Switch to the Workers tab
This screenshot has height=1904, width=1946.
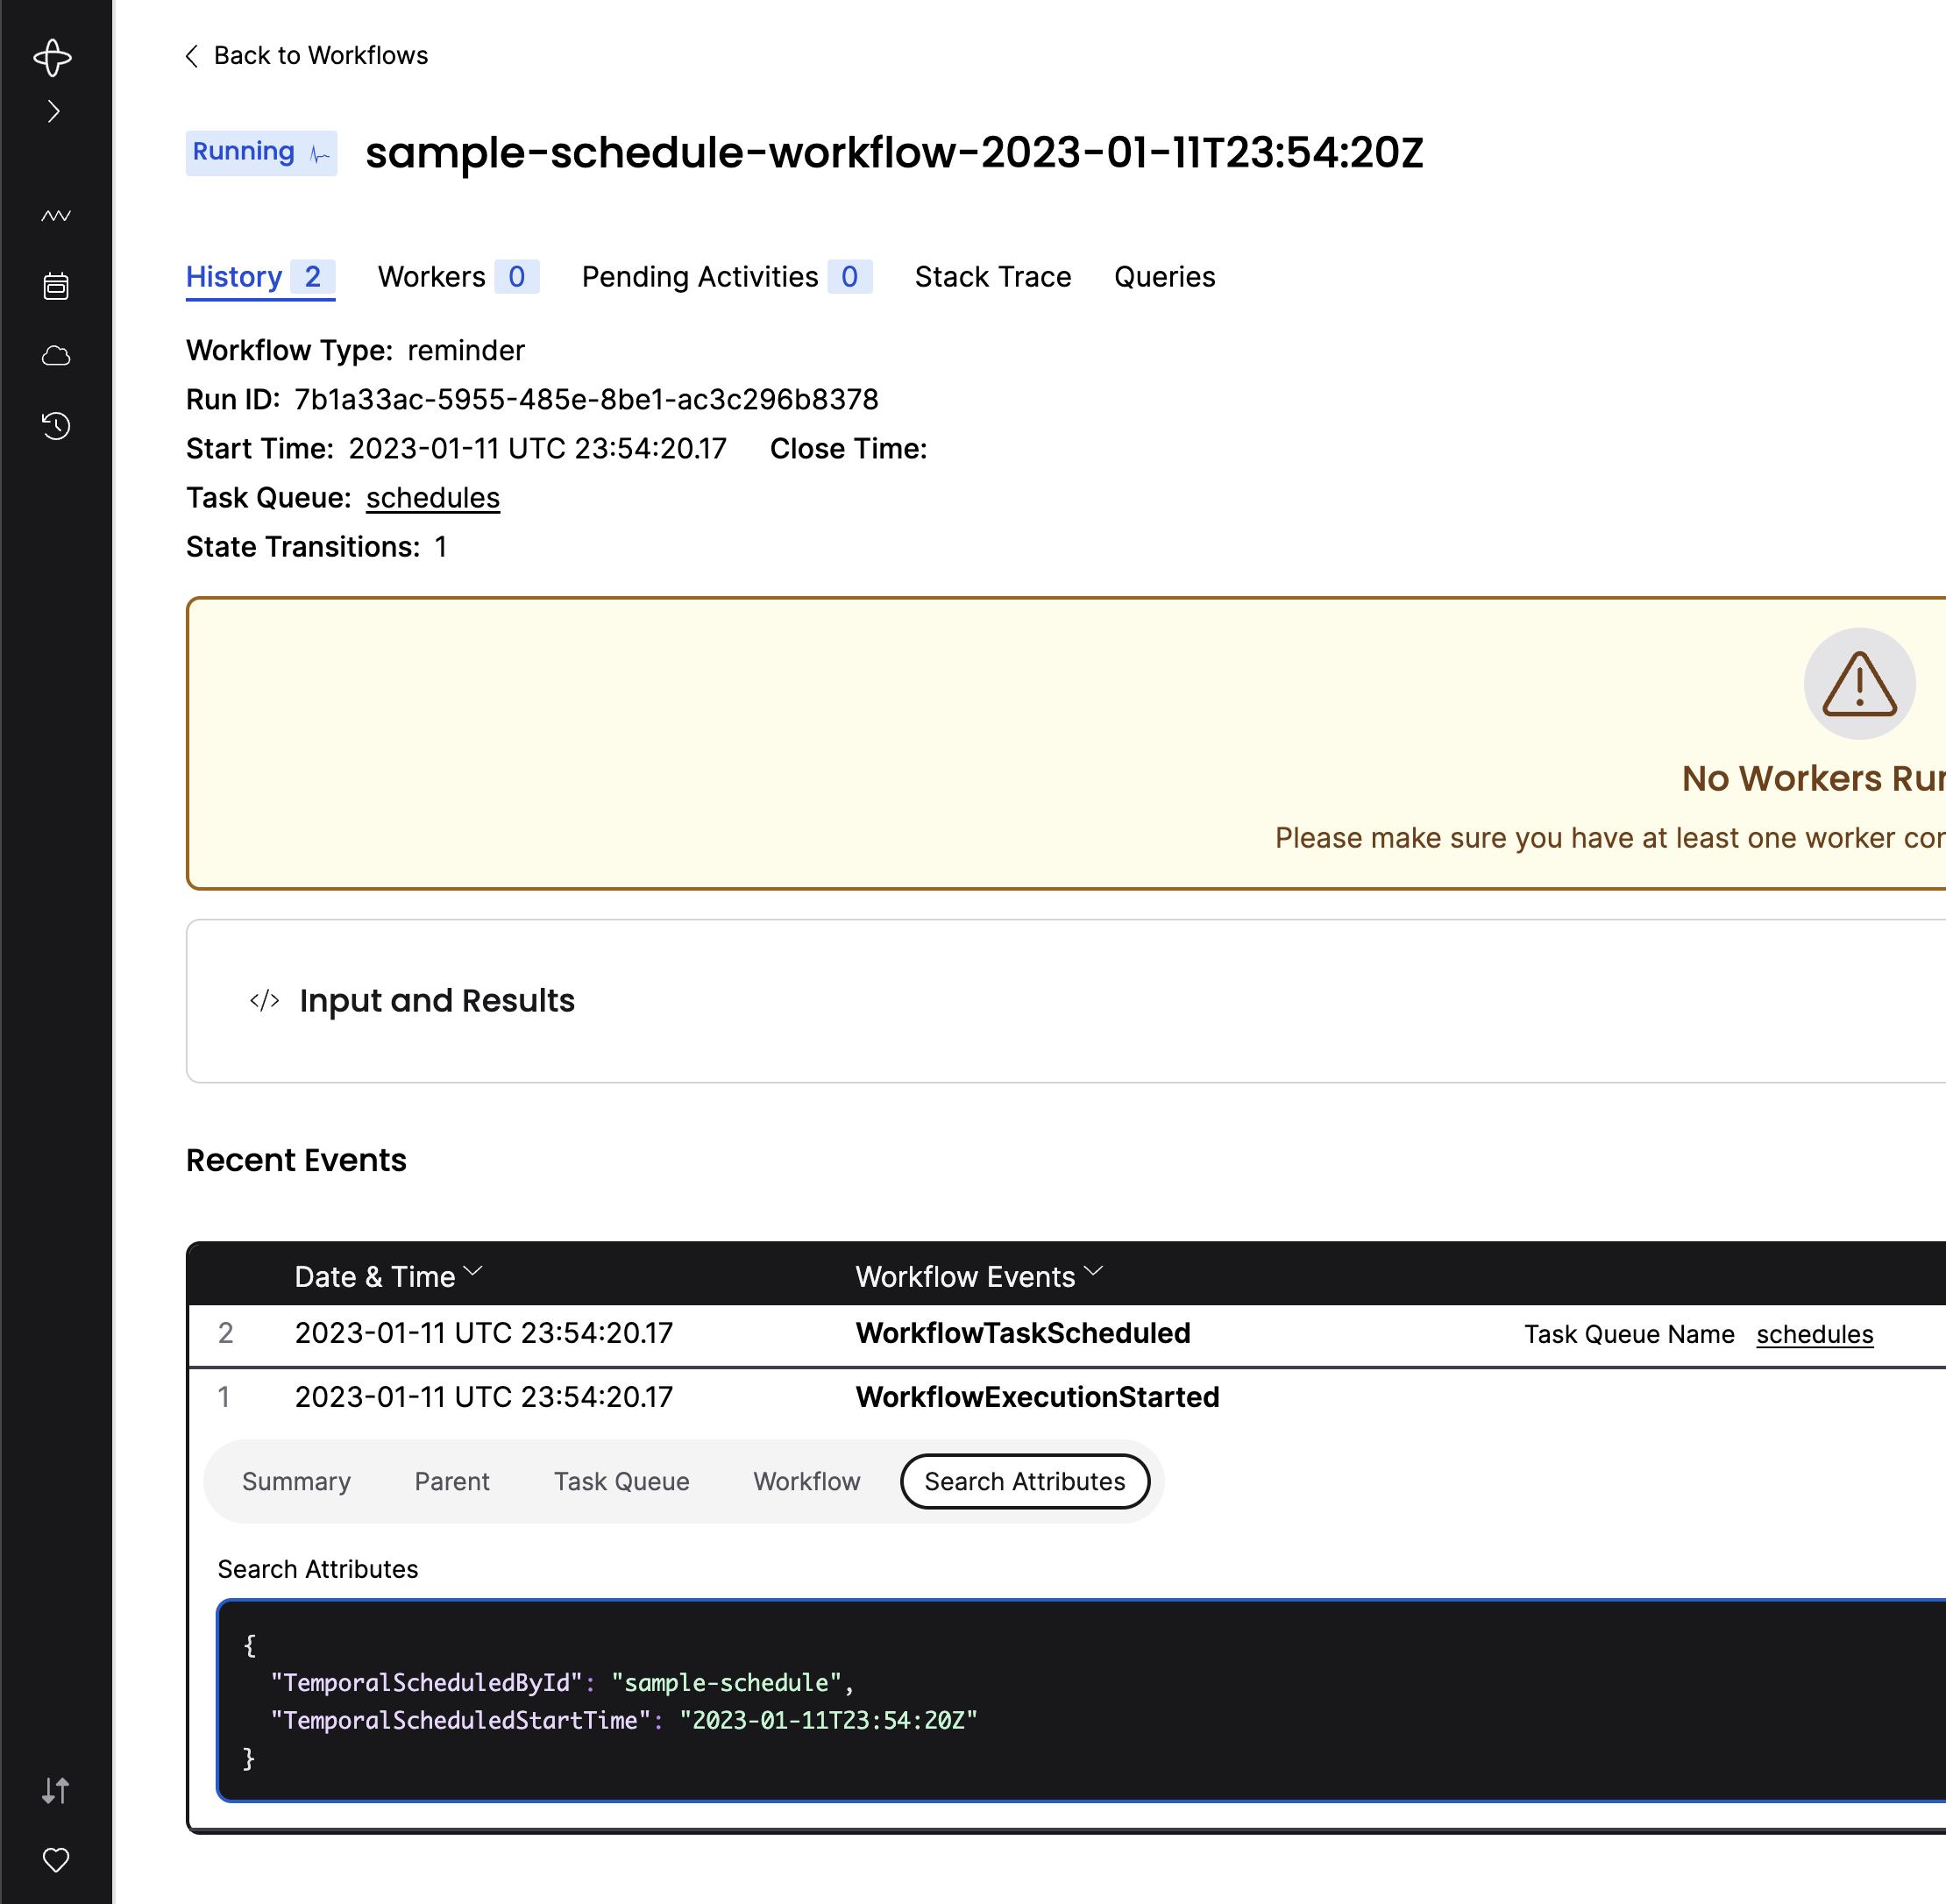432,277
